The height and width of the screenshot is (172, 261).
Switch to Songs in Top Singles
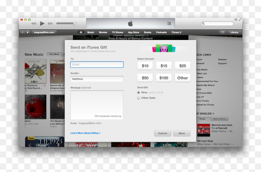coord(202,119)
